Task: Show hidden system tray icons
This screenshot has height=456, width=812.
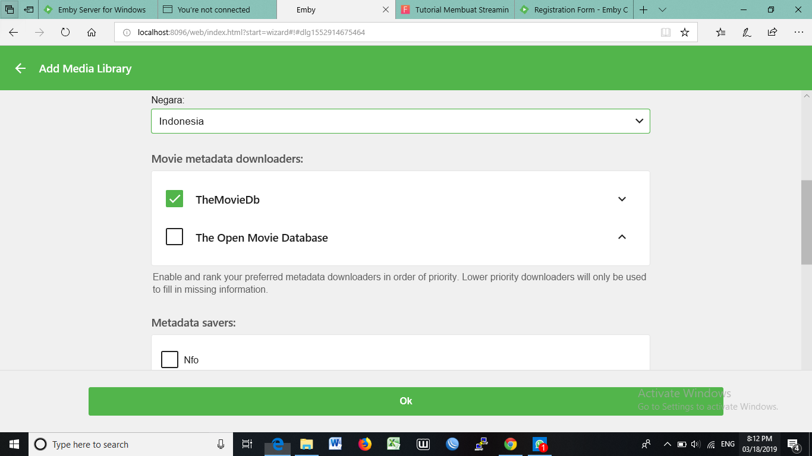Action: [x=667, y=444]
